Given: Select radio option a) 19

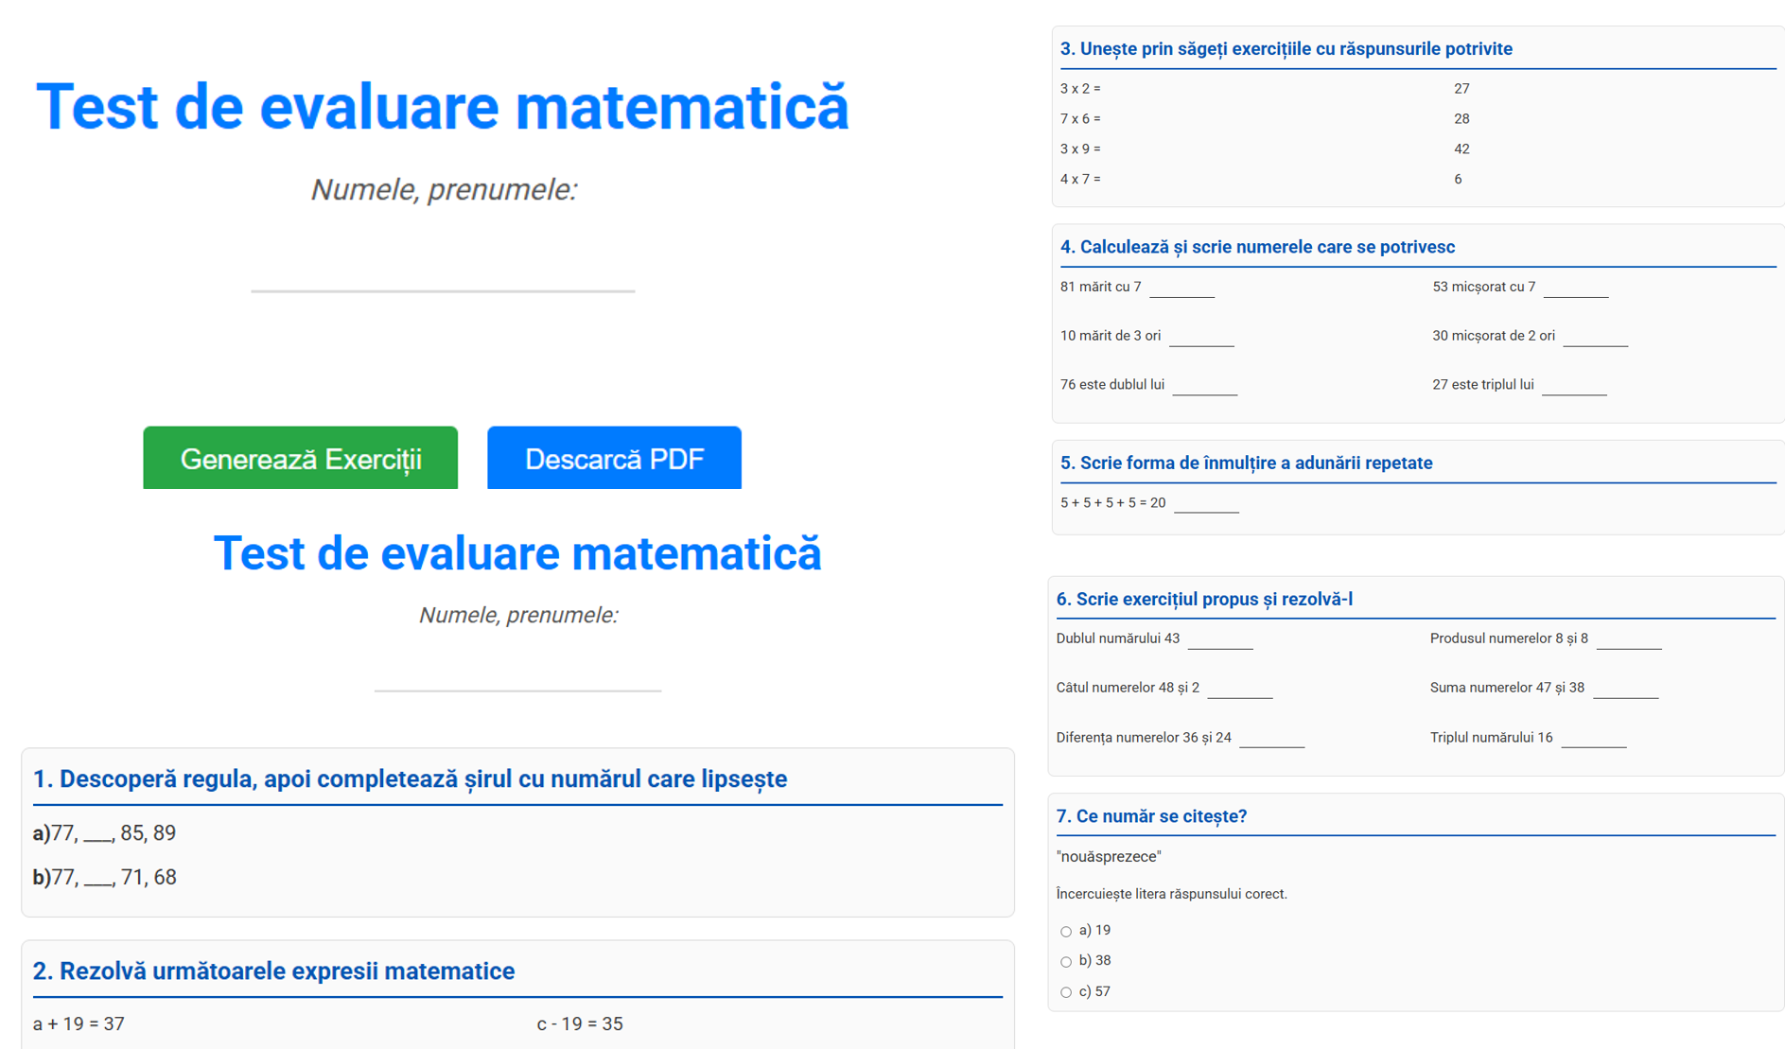Looking at the screenshot, I should 1066,932.
